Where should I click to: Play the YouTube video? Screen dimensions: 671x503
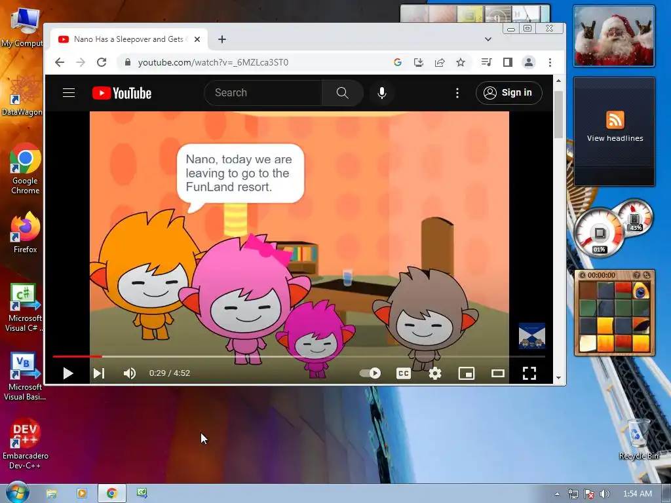coord(67,373)
